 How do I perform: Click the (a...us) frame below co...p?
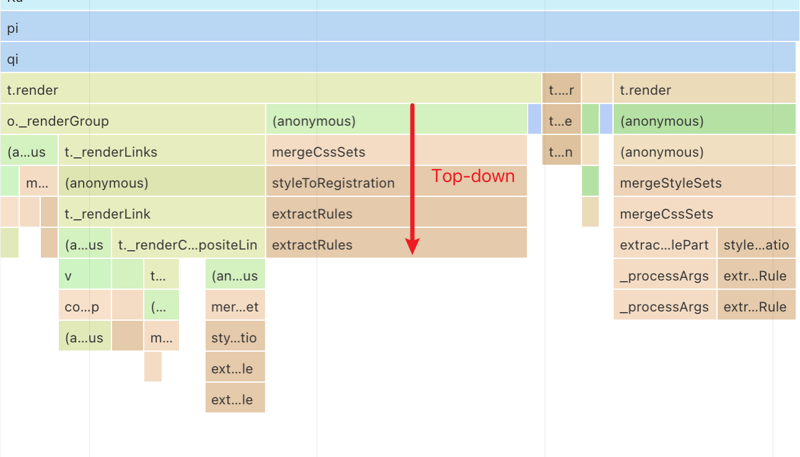[x=85, y=336]
